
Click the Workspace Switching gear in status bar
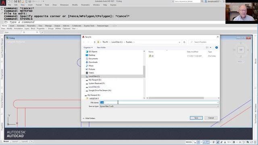(234, 142)
